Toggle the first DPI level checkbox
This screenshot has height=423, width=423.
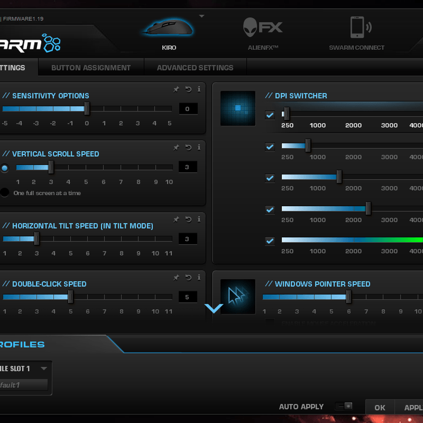coord(270,116)
